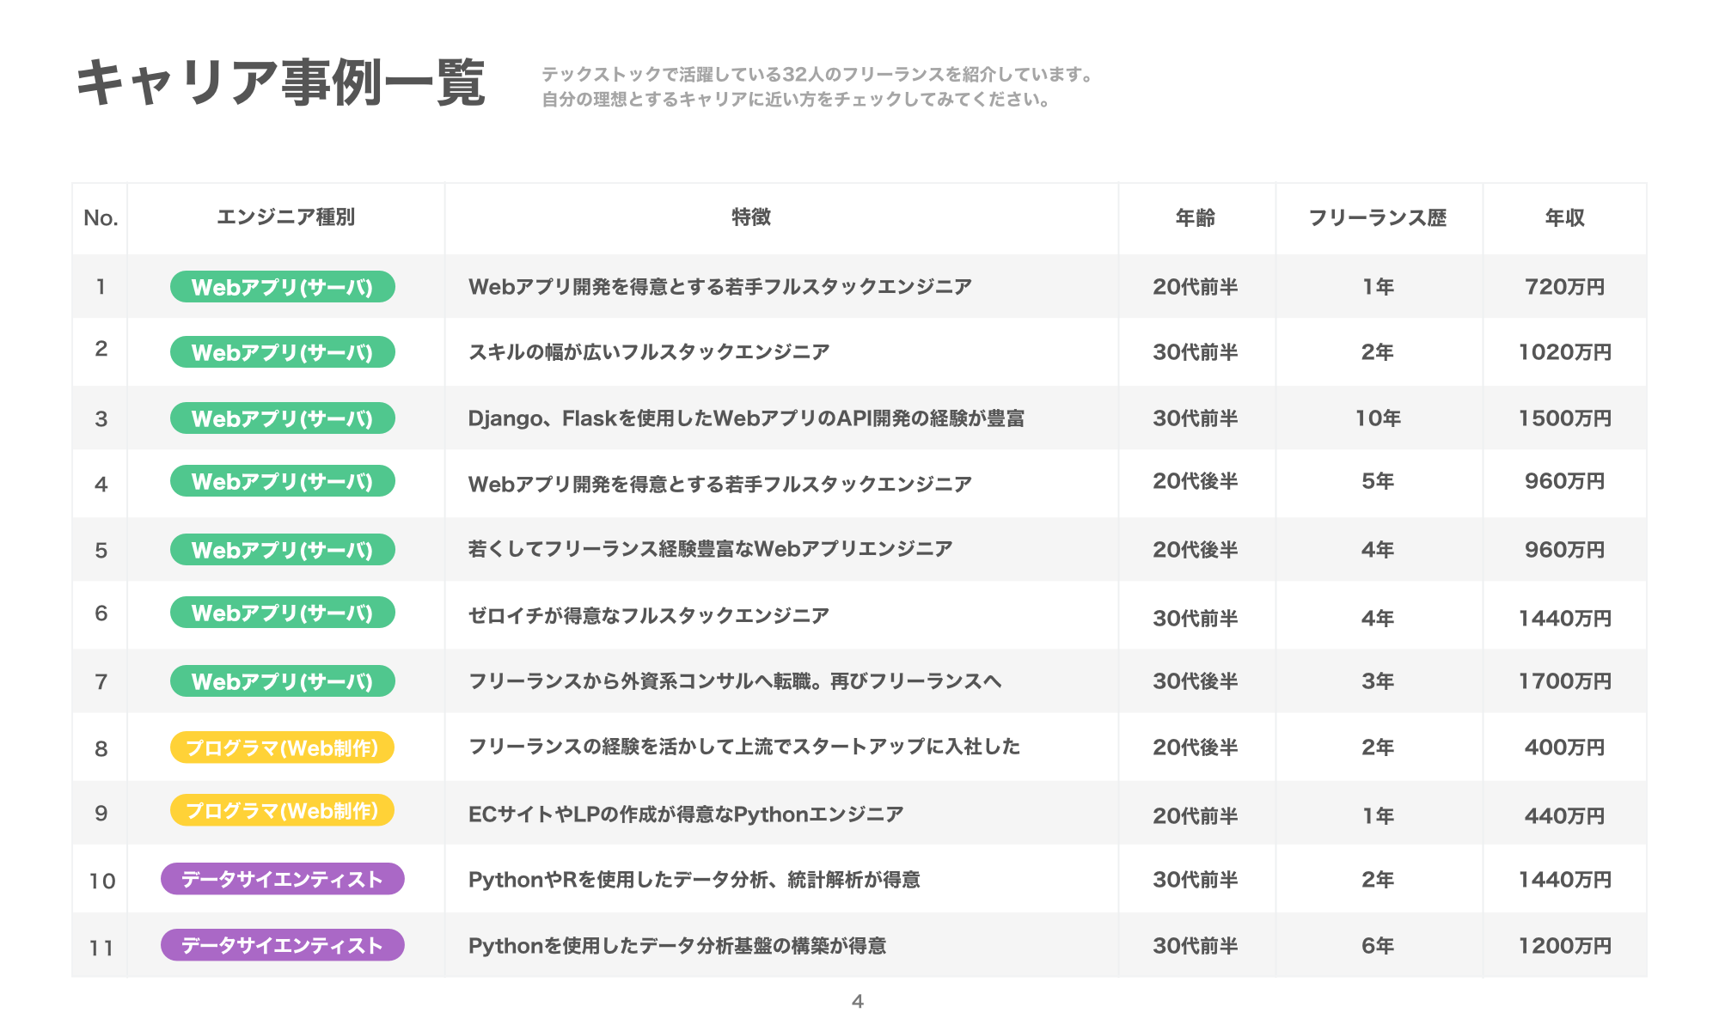This screenshot has height=1031, width=1719.
Task: Click the 年収 column header
Action: click(x=1564, y=218)
